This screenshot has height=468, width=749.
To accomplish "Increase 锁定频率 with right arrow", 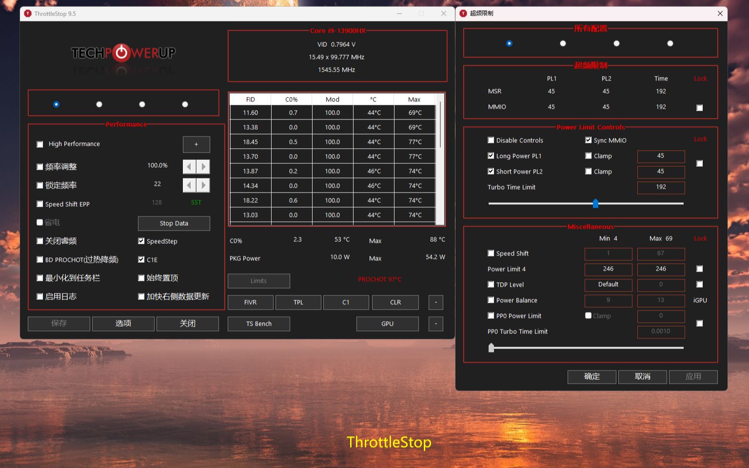I will point(203,185).
